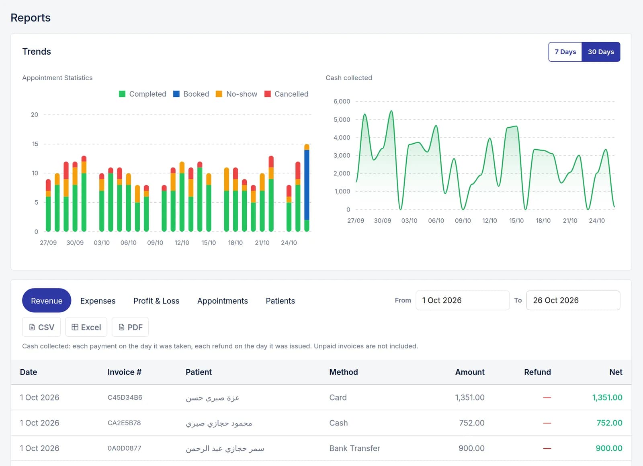Click the Appointment Statistics chart title
Image resolution: width=643 pixels, height=466 pixels.
57,78
